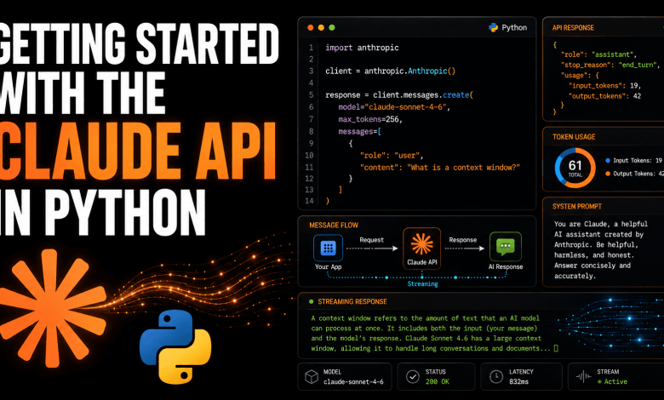Image resolution: width=664 pixels, height=400 pixels.
Task: Click the green dot next to Active
Action: [599, 382]
